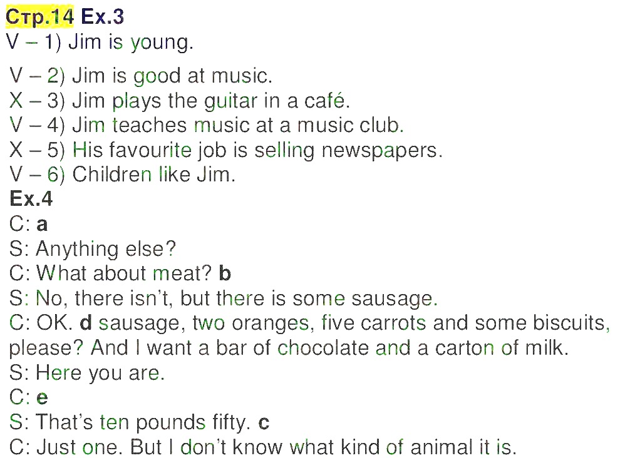The width and height of the screenshot is (635, 458).
Task: Select the line 'Jim is young.'
Action: point(131,43)
